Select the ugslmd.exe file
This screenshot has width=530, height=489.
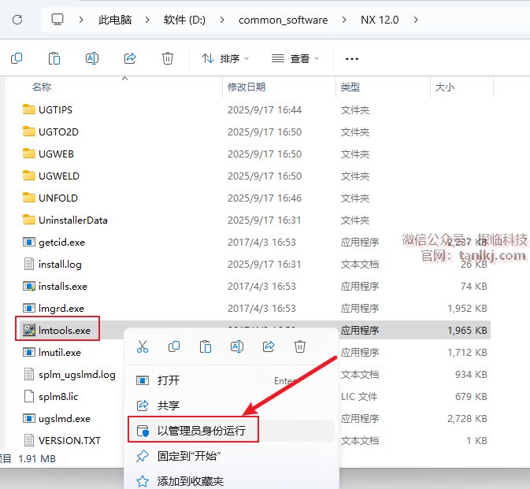(x=57, y=418)
